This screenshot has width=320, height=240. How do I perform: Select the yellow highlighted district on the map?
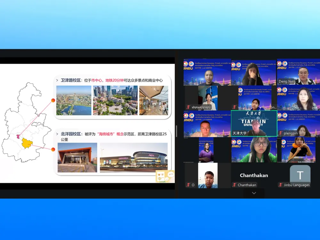(x=27, y=143)
